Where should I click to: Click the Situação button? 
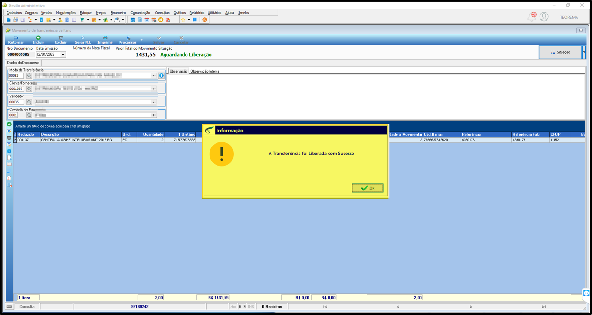(560, 52)
